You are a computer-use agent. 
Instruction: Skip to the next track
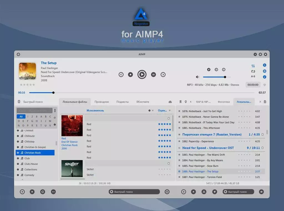[163, 75]
